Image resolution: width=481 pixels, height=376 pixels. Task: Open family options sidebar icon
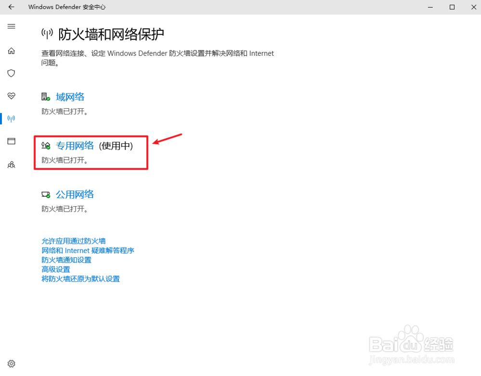[x=12, y=165]
